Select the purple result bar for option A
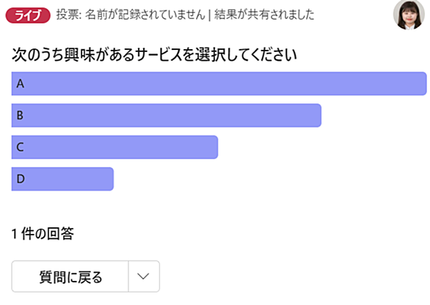This screenshot has width=430, height=305. 219,84
